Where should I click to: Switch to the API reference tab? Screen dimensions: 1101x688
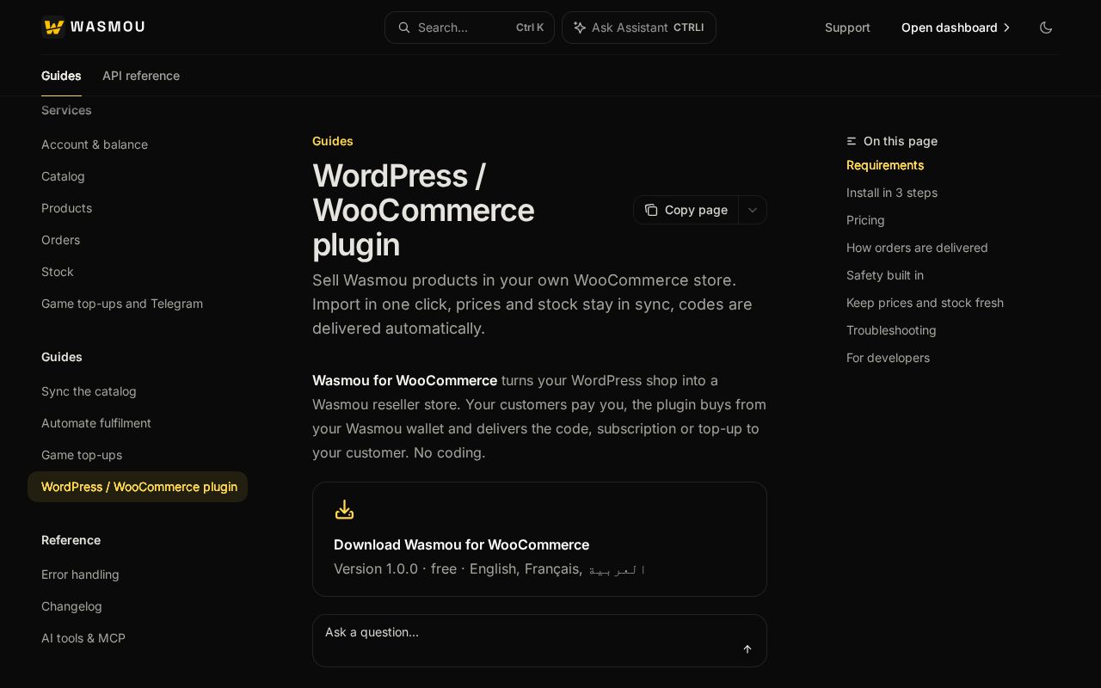tap(141, 76)
